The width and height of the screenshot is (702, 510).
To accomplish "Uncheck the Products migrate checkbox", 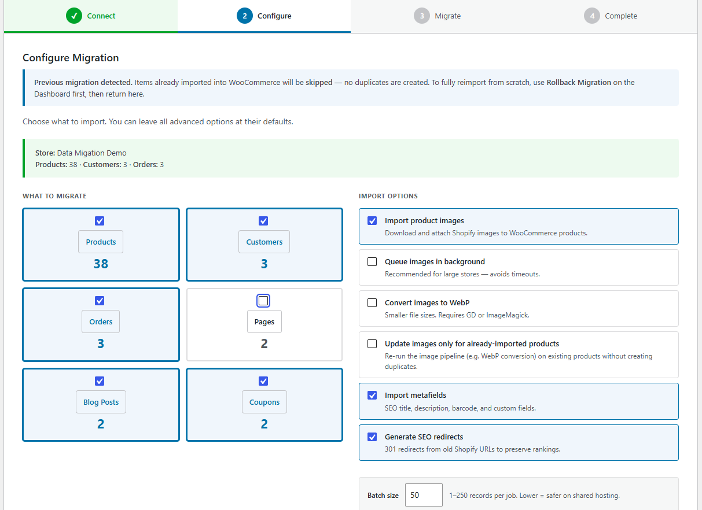I will [x=100, y=221].
